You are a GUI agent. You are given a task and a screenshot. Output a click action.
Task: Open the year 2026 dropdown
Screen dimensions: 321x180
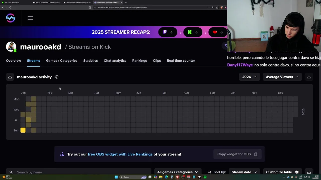249,77
